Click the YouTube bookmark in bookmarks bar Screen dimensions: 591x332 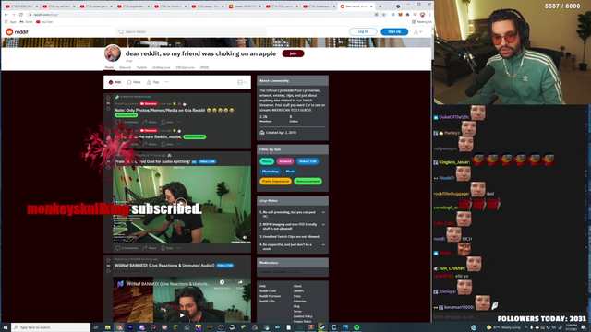click(44, 22)
